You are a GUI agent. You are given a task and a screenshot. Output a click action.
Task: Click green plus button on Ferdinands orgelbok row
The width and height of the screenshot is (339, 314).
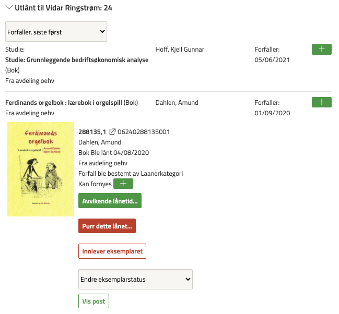click(x=321, y=102)
